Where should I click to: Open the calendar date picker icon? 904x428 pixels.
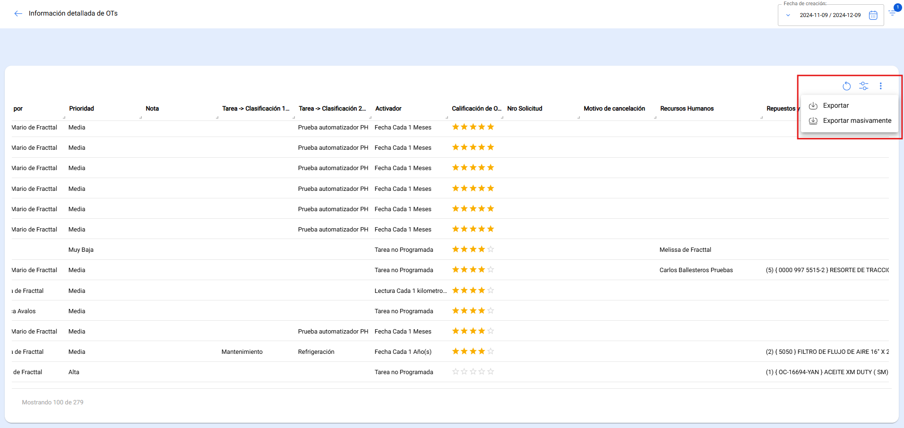pos(873,15)
